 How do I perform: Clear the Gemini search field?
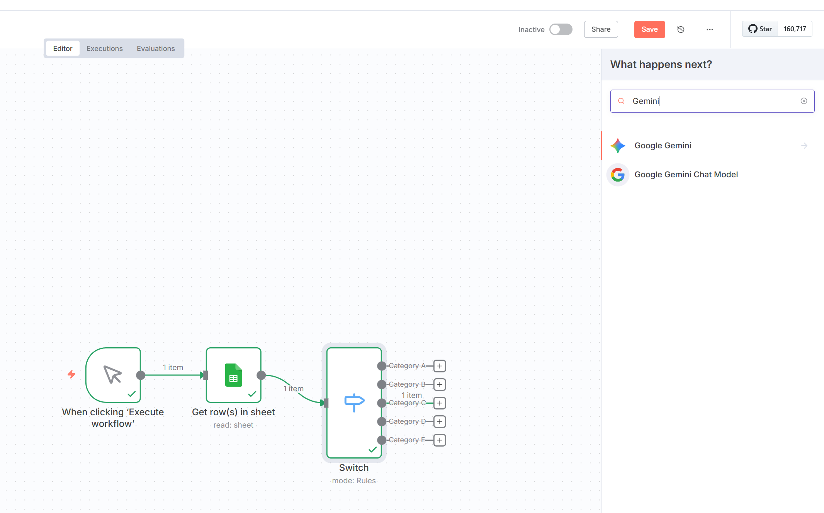coord(804,101)
